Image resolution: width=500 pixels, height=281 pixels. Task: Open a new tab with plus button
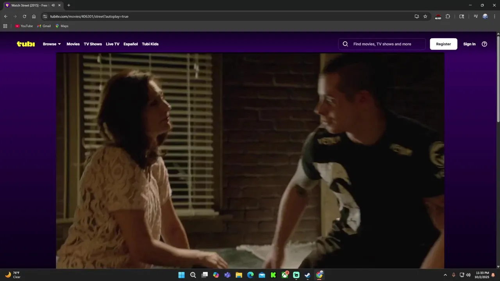coord(69,5)
